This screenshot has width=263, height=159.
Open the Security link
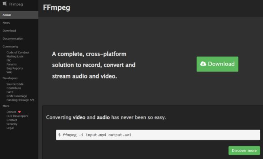[x=12, y=124]
